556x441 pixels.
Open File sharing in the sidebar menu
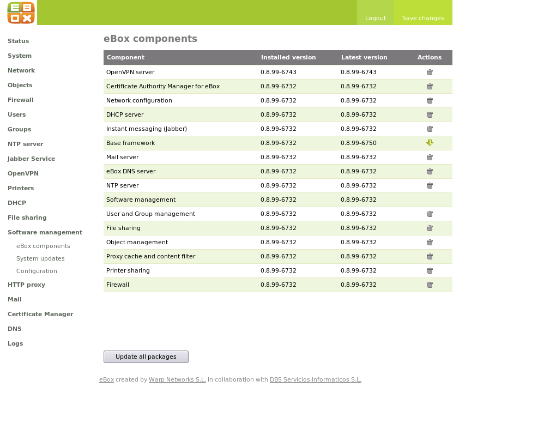[x=27, y=218]
